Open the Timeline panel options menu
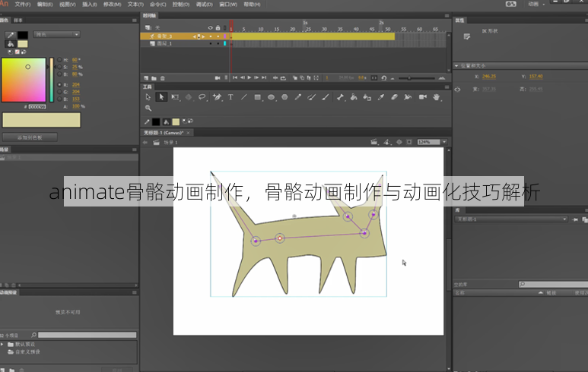Viewport: 588px width, 372px height. 447,16
